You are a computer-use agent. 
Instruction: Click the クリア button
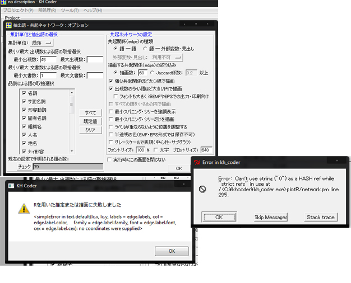point(90,130)
